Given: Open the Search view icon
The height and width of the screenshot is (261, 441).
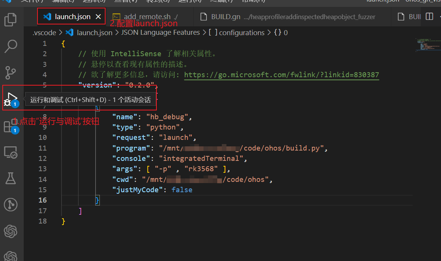Looking at the screenshot, I should tap(10, 46).
